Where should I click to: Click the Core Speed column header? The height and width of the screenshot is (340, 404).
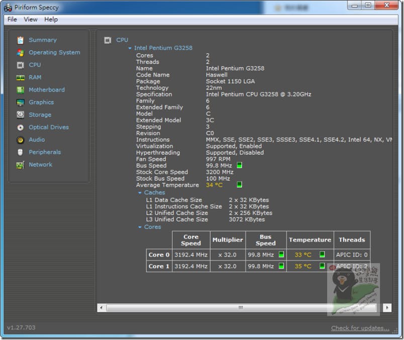click(x=191, y=240)
